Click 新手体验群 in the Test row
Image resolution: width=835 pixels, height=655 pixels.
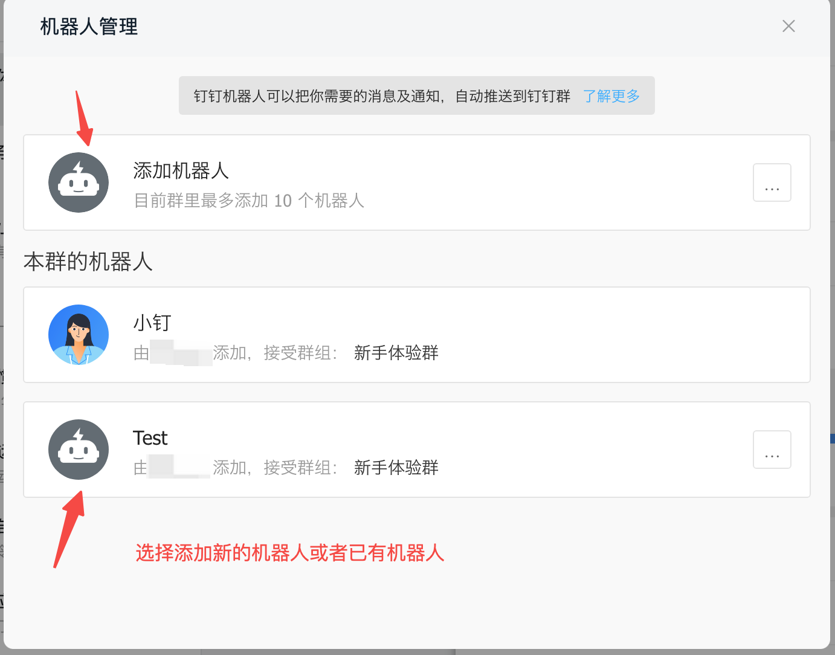click(396, 468)
